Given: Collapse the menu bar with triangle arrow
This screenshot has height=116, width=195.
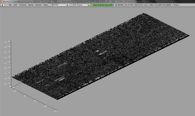Looking at the screenshot, I should tap(6, 5).
